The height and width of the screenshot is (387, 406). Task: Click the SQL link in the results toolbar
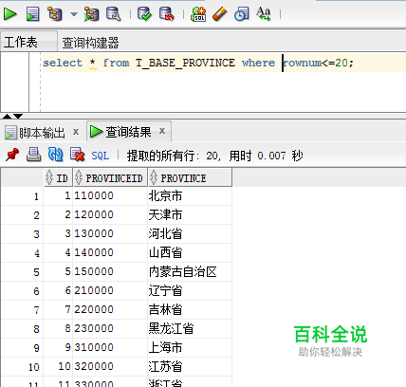(101, 156)
